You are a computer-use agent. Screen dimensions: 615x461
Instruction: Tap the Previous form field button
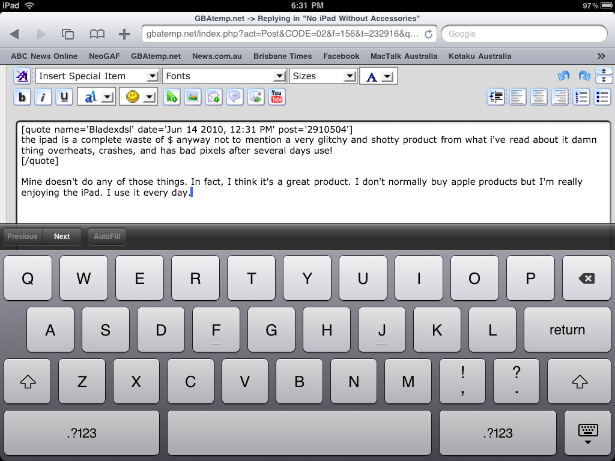22,237
